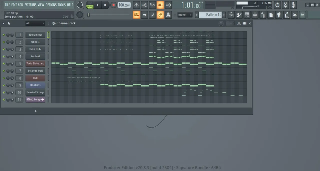Click the touch controller hand icon
Screen dimensions: 320x171
point(295,15)
